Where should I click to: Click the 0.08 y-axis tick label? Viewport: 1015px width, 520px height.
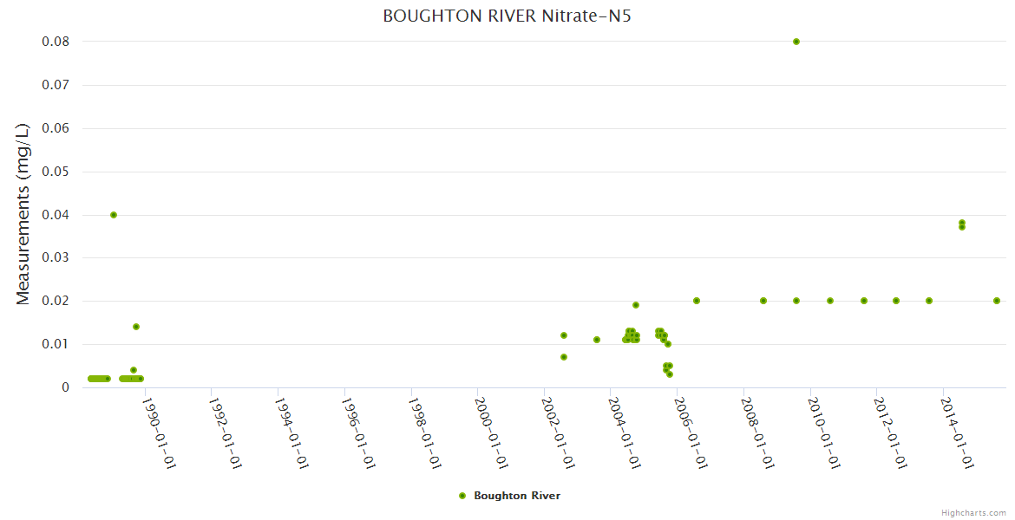pos(56,42)
